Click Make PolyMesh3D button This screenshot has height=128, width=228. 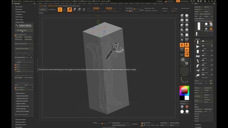(206, 14)
